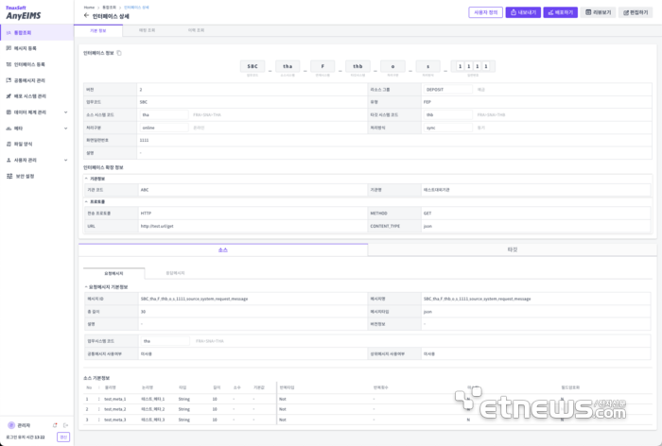The width and height of the screenshot is (662, 446).
Task: Click the drag handle on row test_meta_2
Action: coord(98,409)
